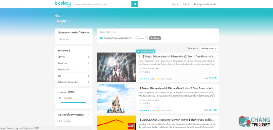This screenshot has height=130, width=273.
Task: Click the Home breadcrumb link
Action: coord(102,32)
